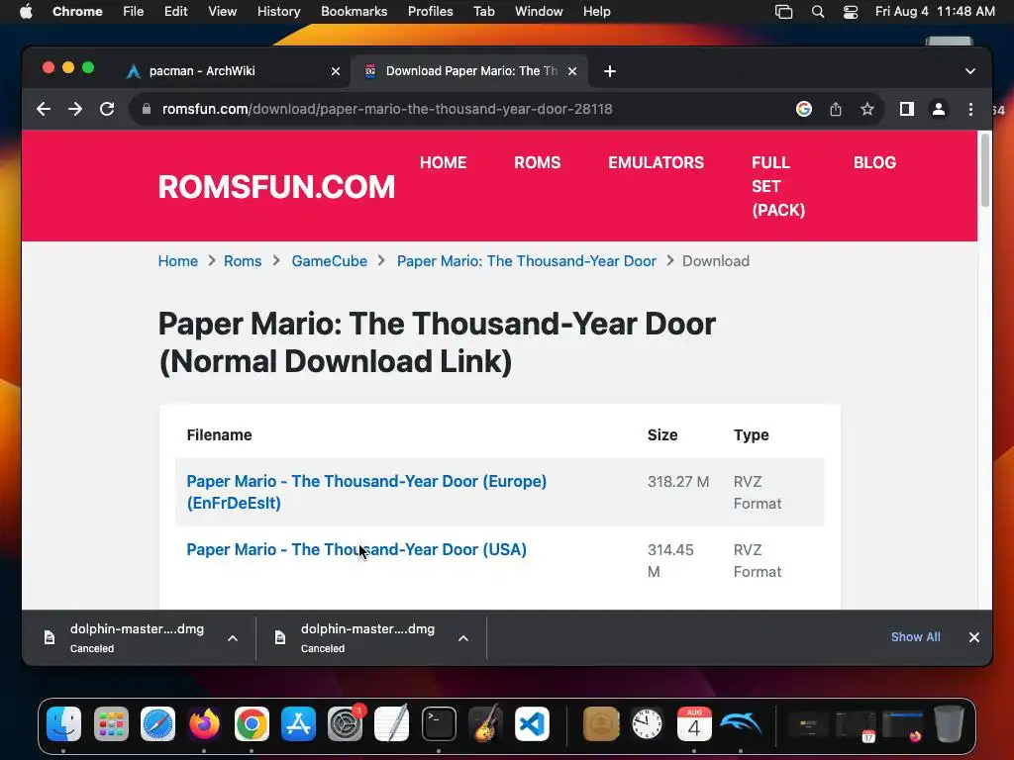The width and height of the screenshot is (1014, 760).
Task: Click the GameCube breadcrumb link
Action: pos(329,261)
